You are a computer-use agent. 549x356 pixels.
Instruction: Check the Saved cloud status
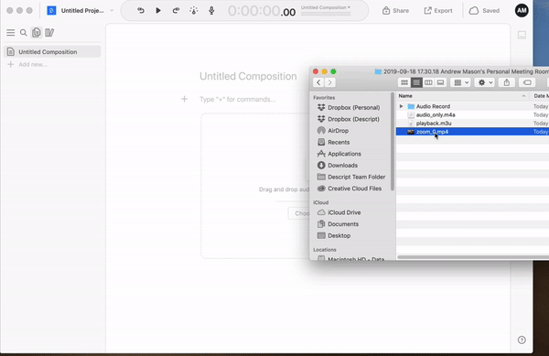pos(484,10)
